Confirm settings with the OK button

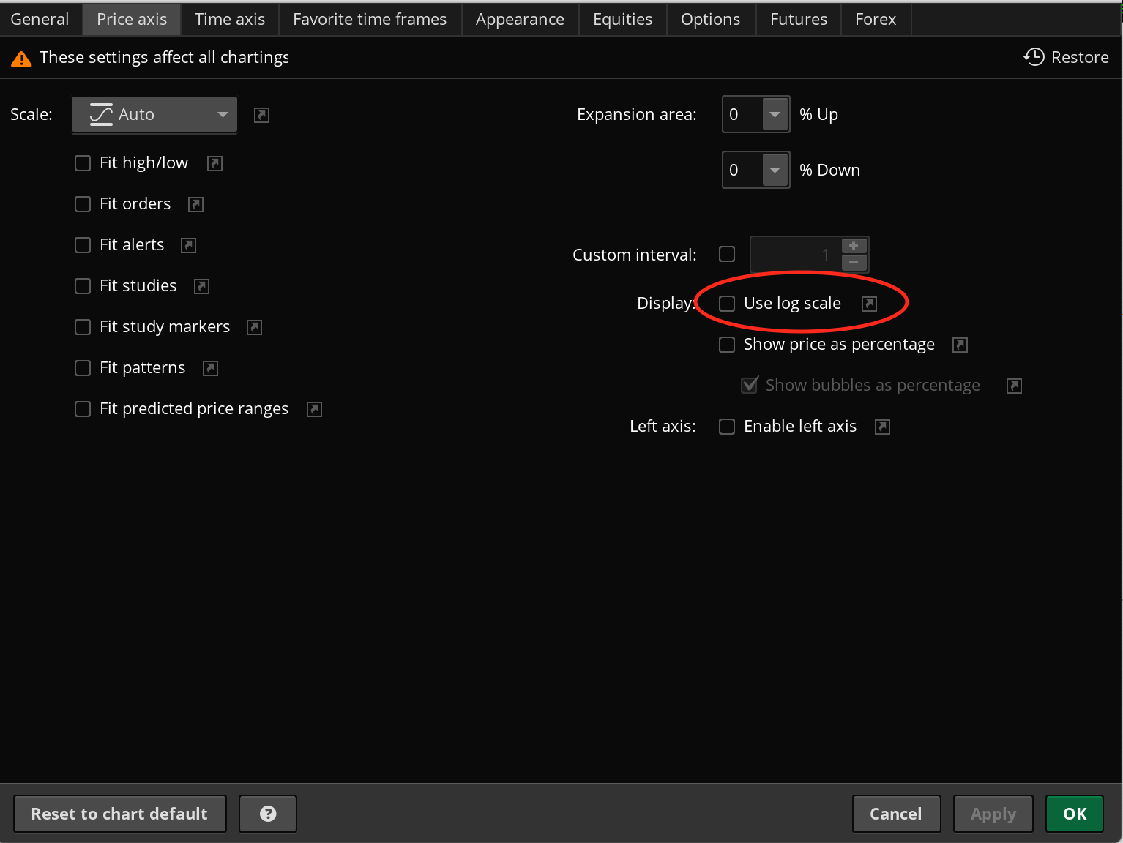[1074, 814]
